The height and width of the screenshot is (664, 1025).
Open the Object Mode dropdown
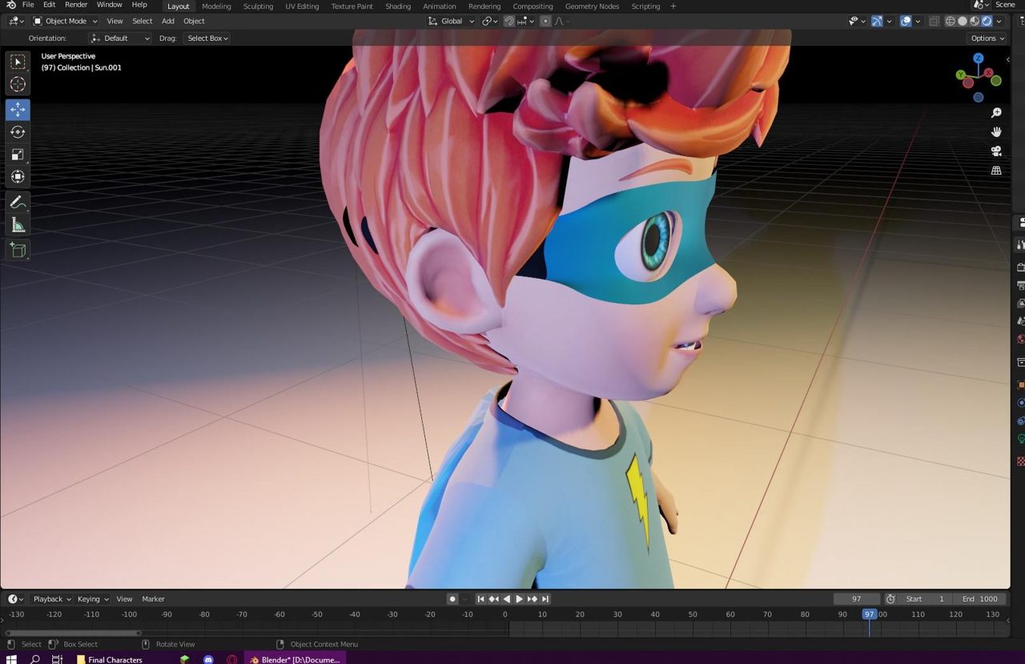pyautogui.click(x=66, y=21)
